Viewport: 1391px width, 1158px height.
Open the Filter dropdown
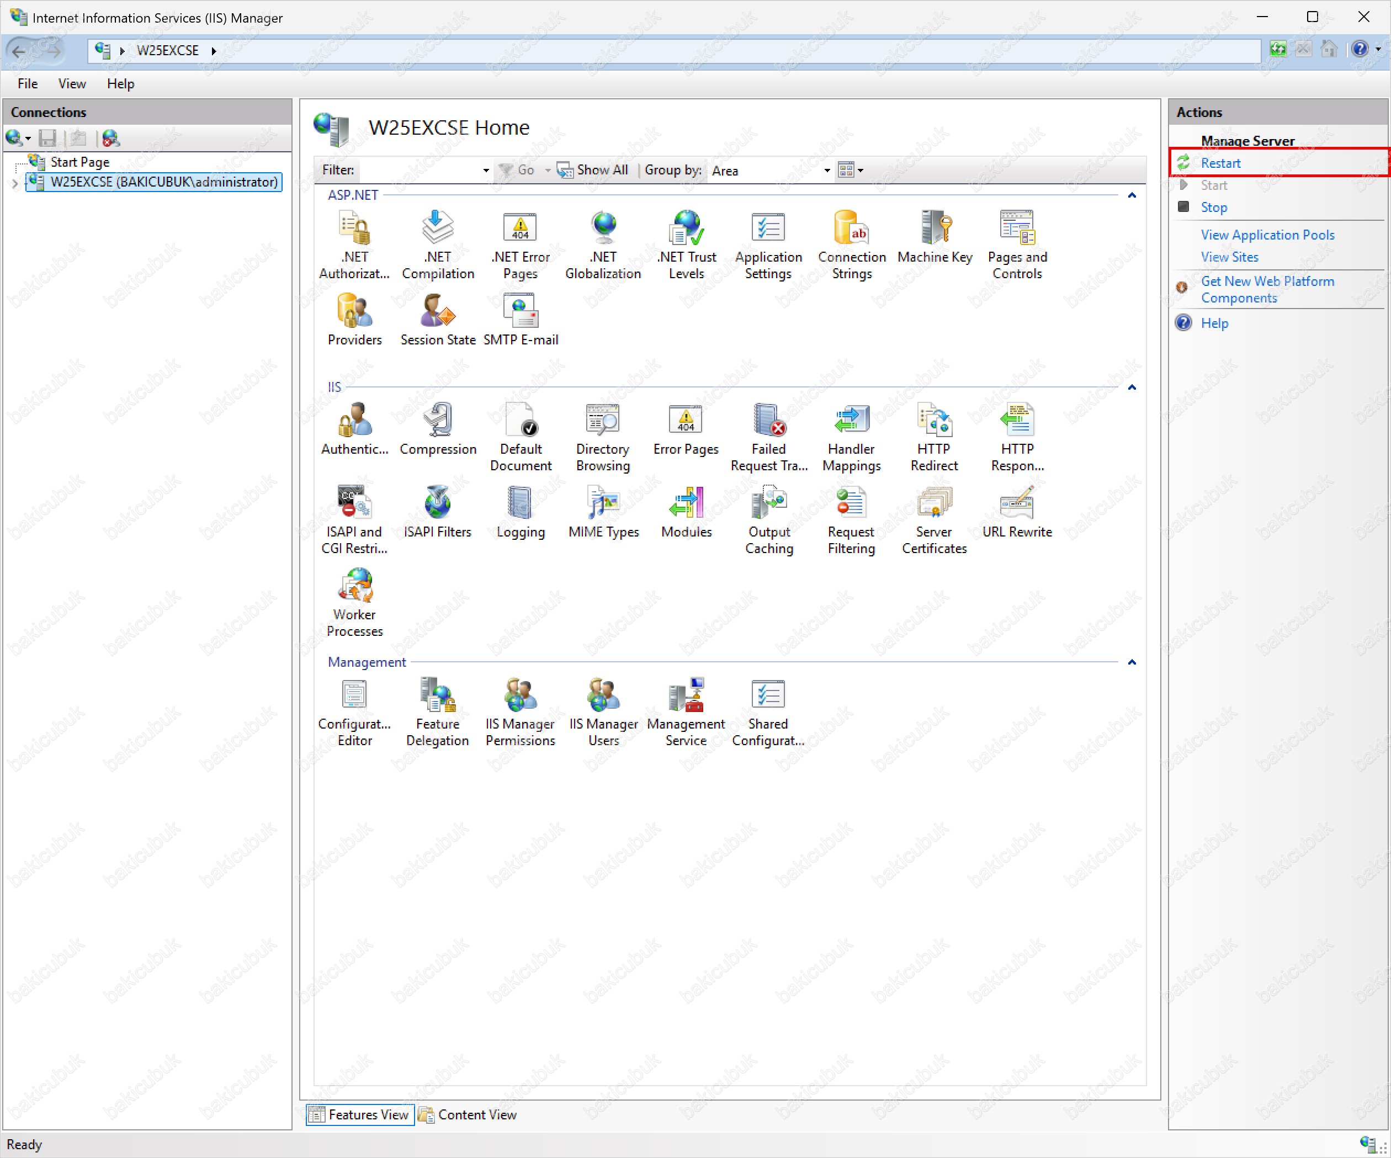[x=486, y=171]
